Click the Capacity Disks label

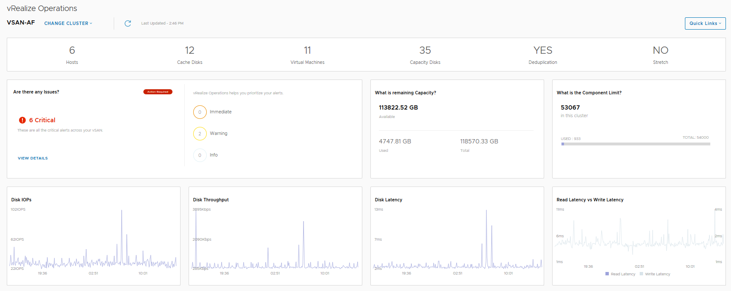coord(425,62)
